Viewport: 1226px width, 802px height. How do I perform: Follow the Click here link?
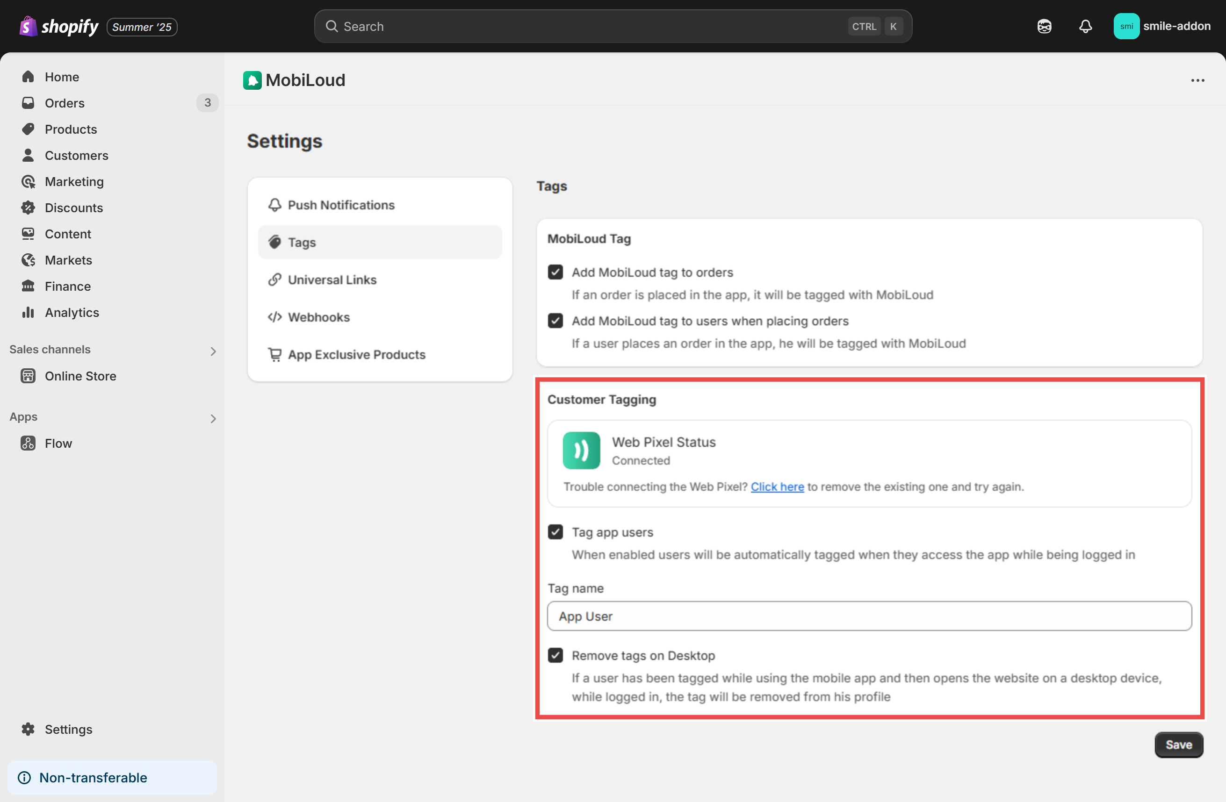[x=777, y=487]
